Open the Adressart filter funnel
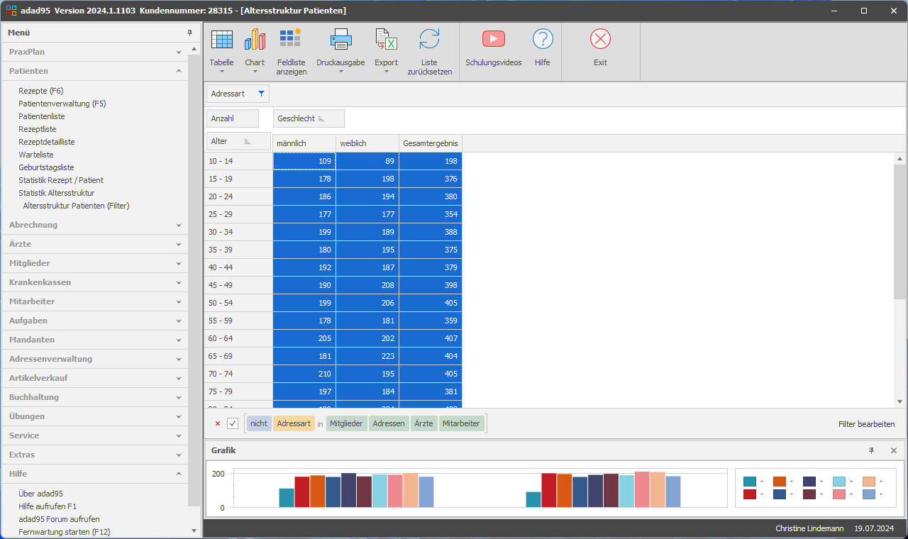Image resolution: width=908 pixels, height=539 pixels. coord(261,94)
